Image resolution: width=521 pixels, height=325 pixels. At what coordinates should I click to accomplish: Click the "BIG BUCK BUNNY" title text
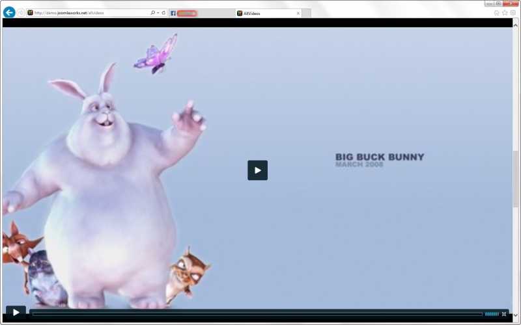380,157
